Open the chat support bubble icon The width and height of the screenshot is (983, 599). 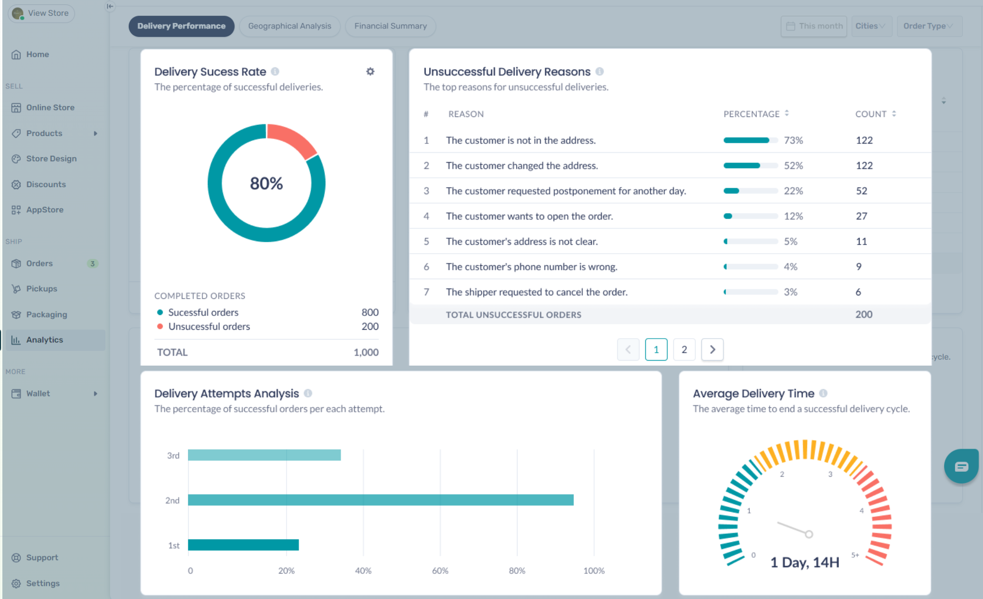(961, 466)
